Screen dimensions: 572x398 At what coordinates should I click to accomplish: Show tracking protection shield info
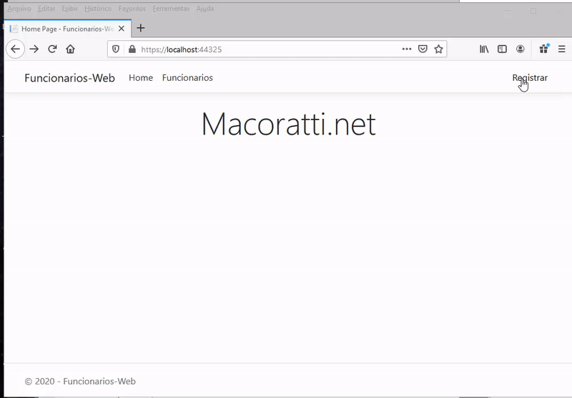116,49
